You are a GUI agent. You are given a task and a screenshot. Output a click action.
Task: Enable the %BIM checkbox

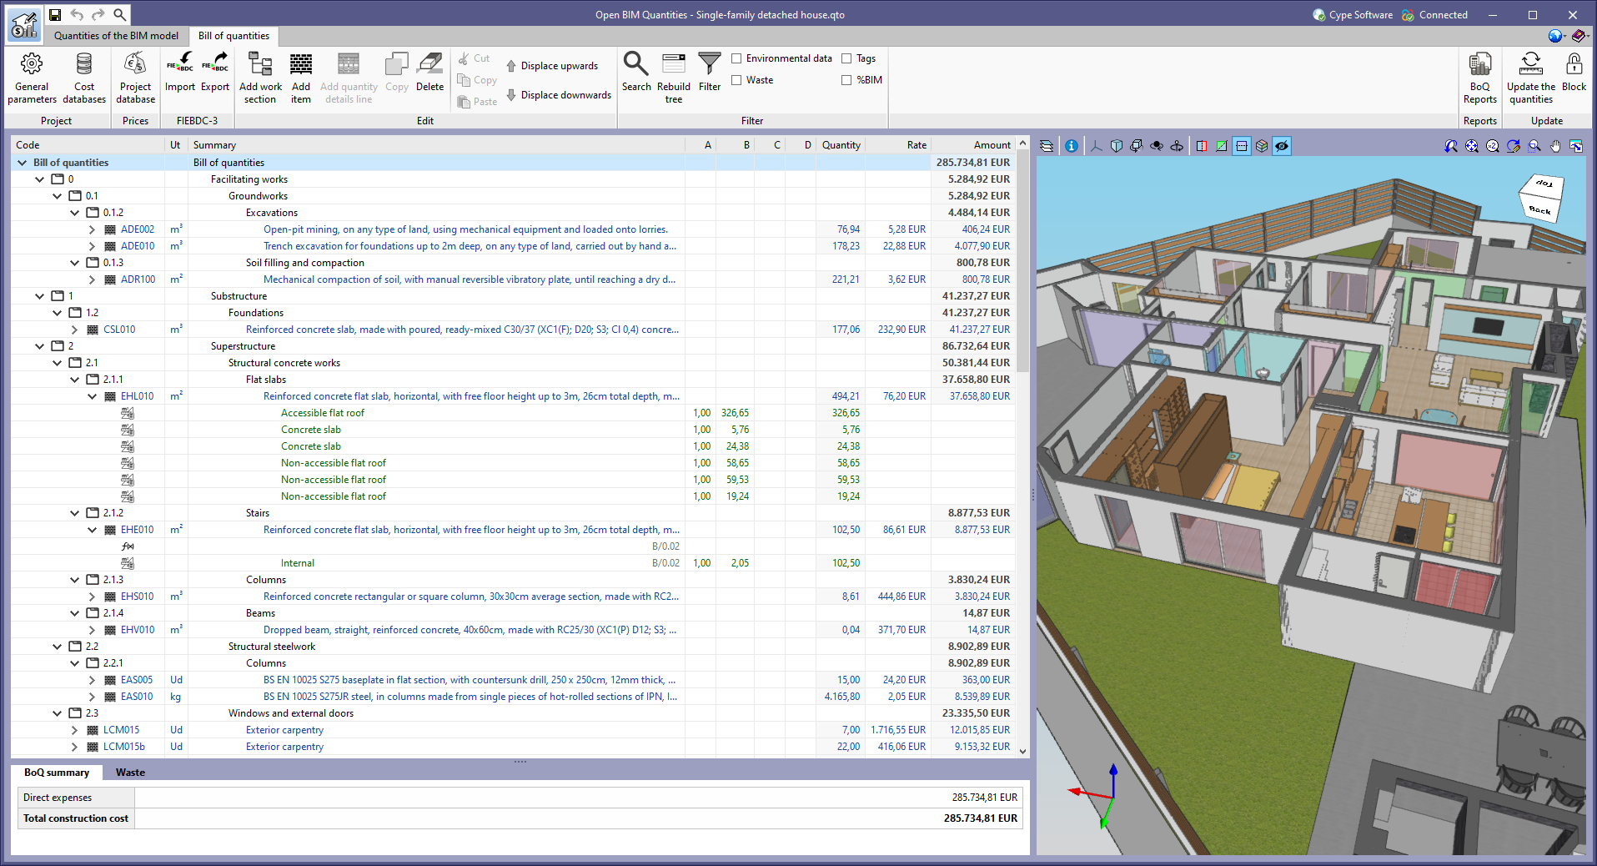pyautogui.click(x=846, y=79)
